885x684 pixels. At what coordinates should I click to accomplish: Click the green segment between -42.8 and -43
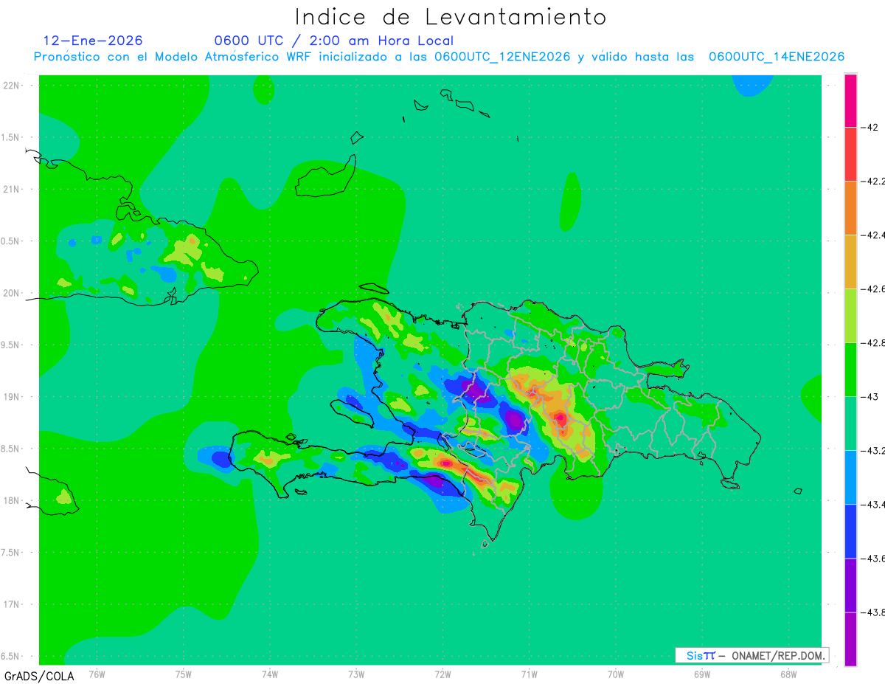850,370
